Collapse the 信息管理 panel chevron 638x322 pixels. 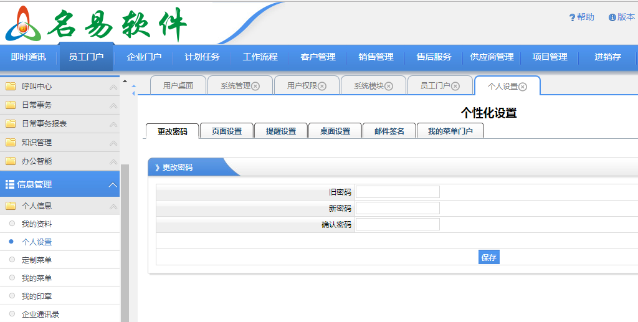(x=113, y=185)
